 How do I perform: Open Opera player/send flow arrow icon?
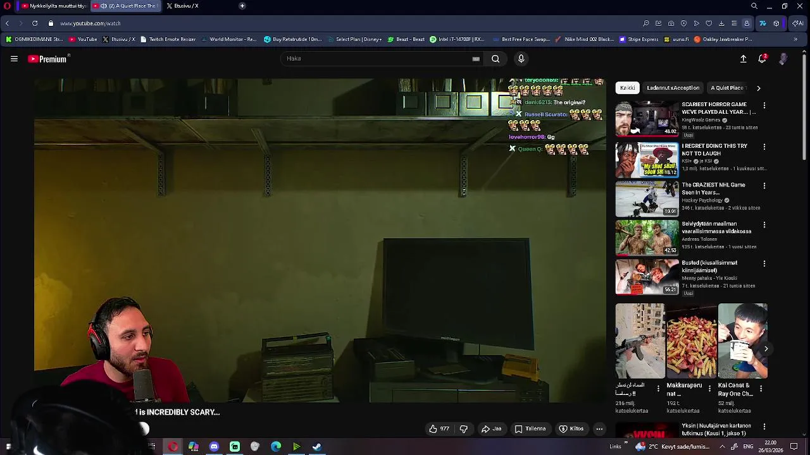click(696, 23)
